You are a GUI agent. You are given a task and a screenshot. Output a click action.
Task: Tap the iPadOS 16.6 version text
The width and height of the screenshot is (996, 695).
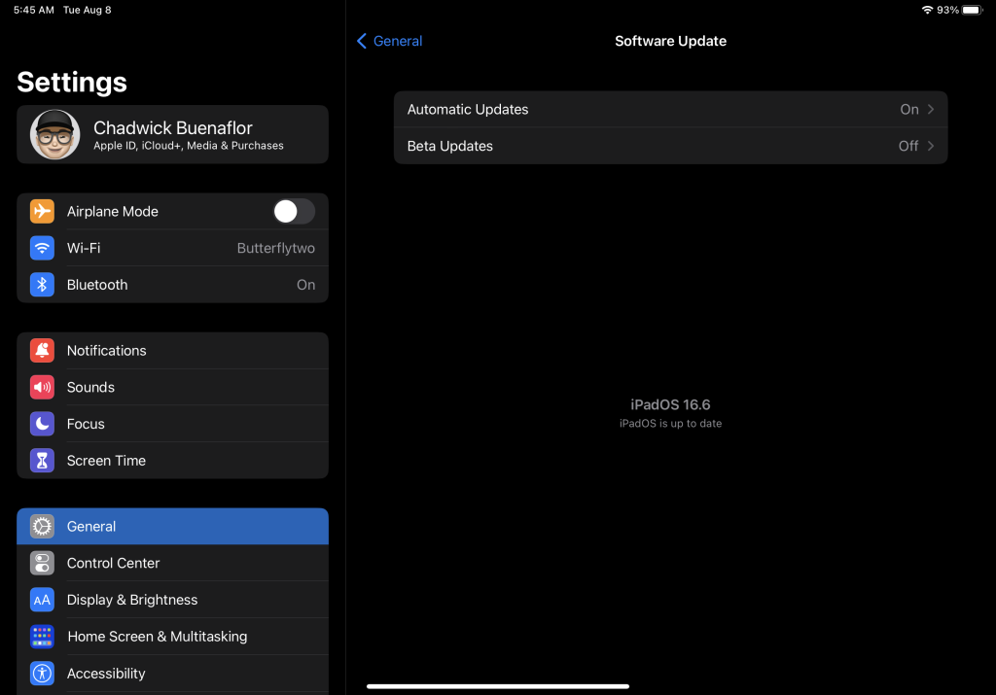[670, 405]
